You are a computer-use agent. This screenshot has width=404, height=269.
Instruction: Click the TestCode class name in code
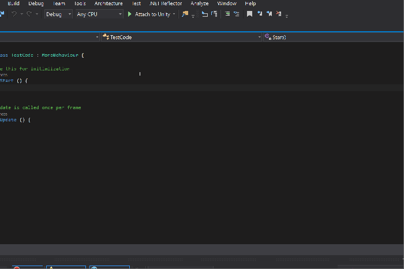click(x=22, y=55)
